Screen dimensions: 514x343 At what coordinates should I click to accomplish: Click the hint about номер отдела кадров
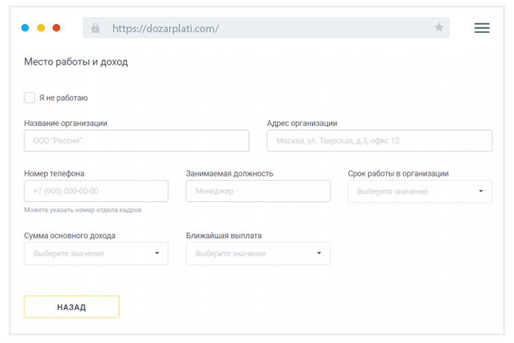83,209
